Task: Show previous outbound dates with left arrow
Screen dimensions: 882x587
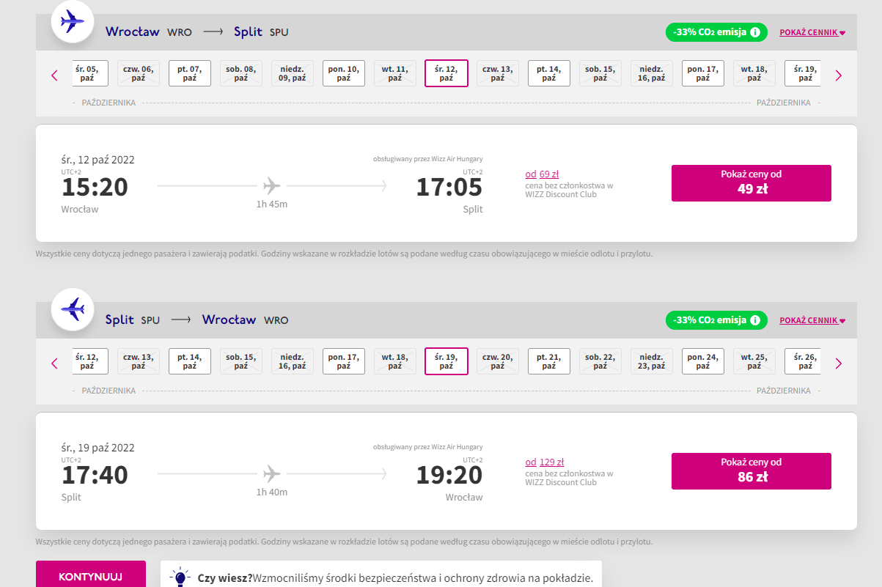Action: pos(54,75)
